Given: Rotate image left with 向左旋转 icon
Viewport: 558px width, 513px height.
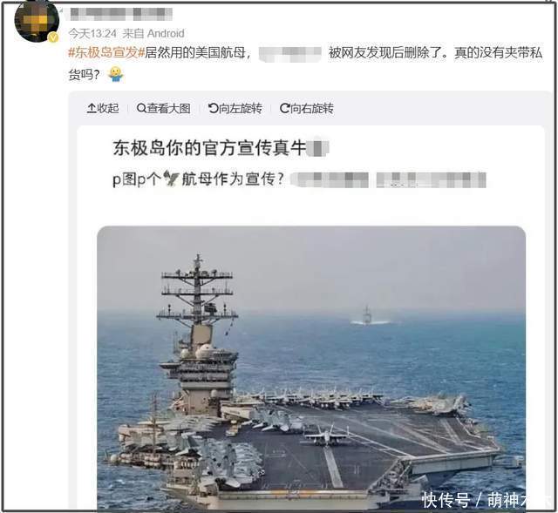Looking at the screenshot, I should click(x=213, y=108).
